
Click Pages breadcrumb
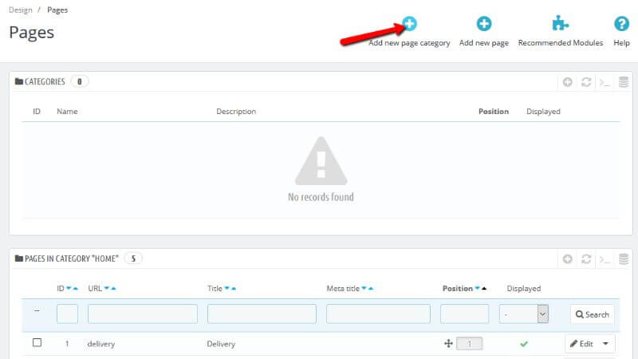[x=57, y=10]
